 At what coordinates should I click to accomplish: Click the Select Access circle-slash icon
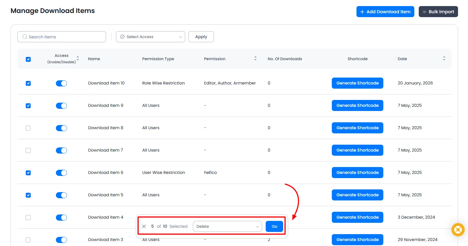122,37
